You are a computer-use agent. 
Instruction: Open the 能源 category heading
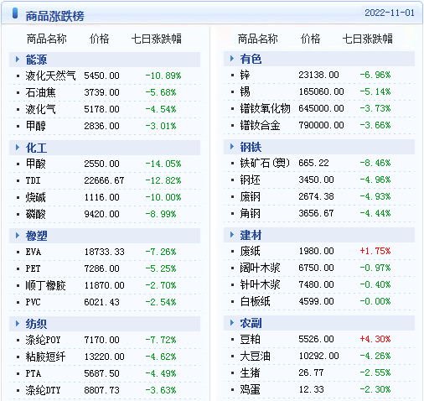[x=36, y=60]
